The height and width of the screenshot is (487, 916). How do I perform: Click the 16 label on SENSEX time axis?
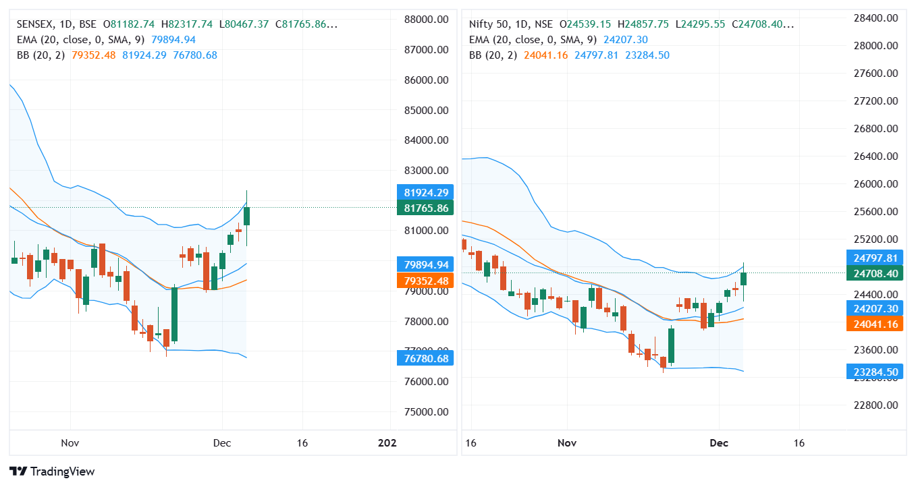pos(302,443)
